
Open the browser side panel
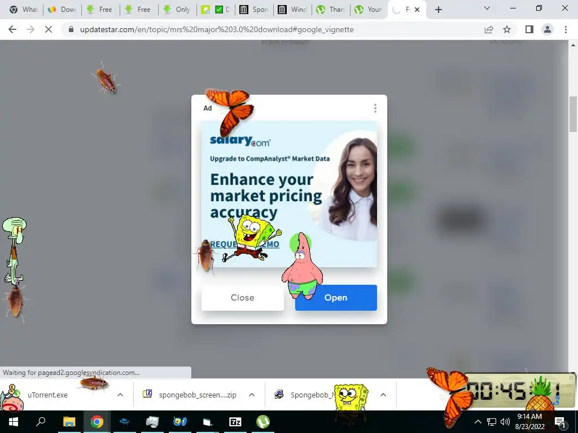pos(529,29)
